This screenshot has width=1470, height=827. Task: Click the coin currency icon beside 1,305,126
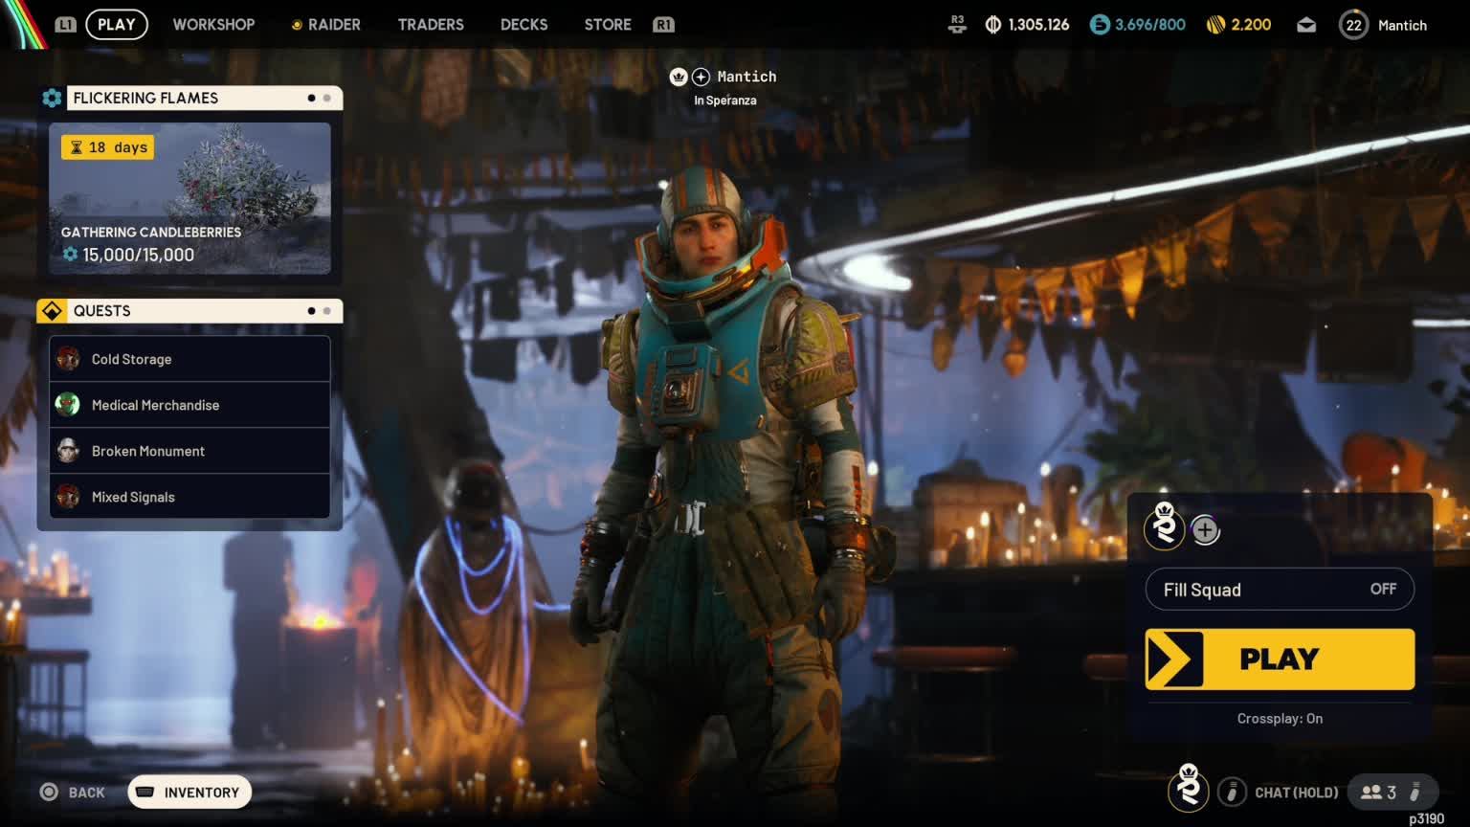(x=993, y=25)
